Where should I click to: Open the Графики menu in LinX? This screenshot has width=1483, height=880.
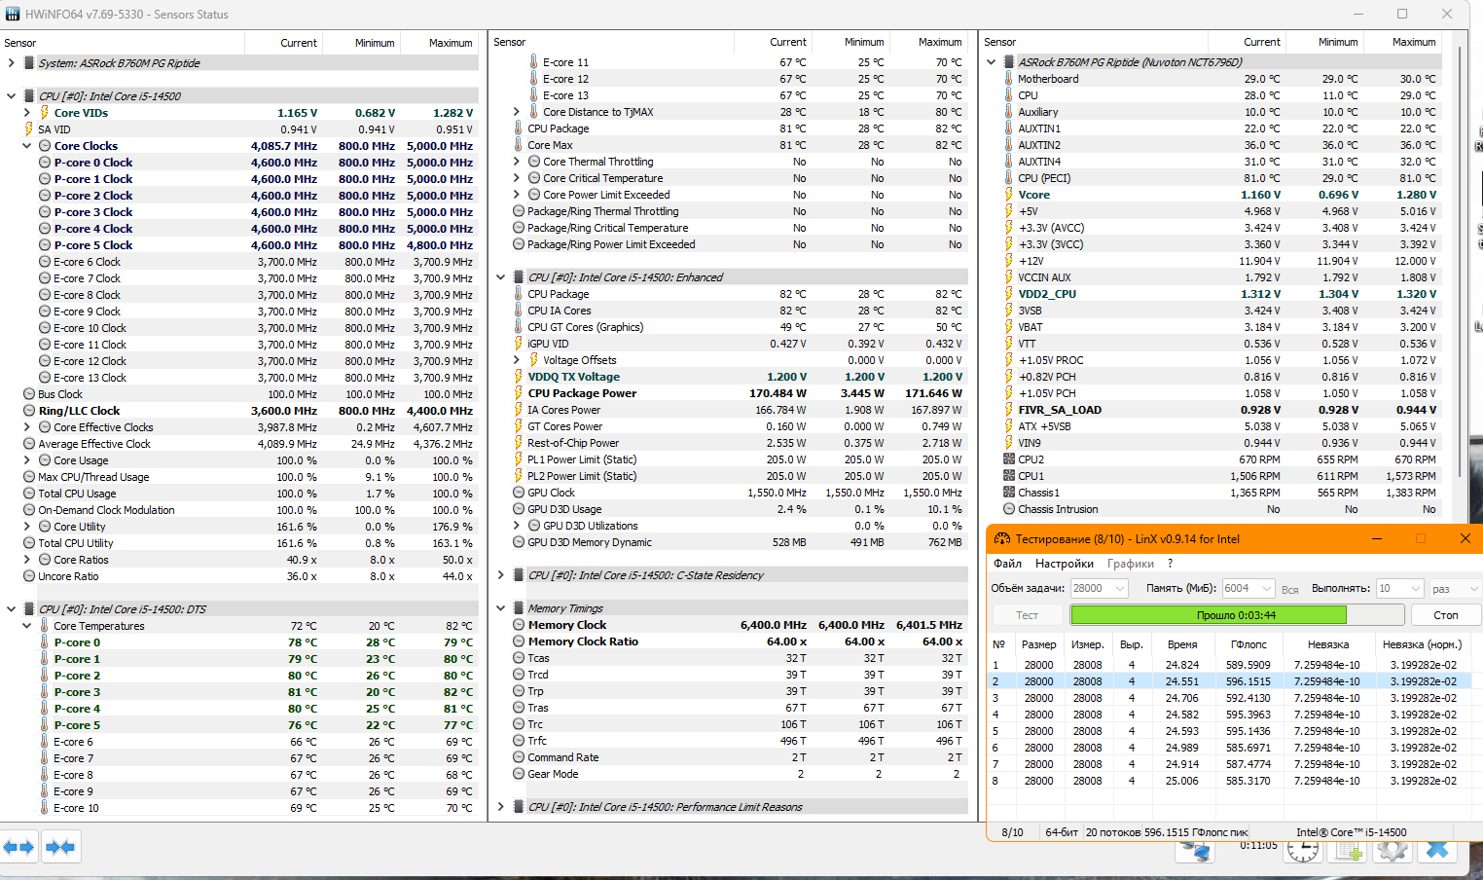[1130, 564]
